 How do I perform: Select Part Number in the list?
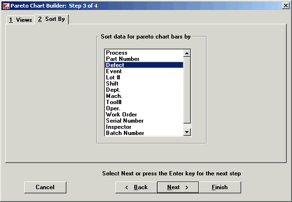(x=122, y=59)
